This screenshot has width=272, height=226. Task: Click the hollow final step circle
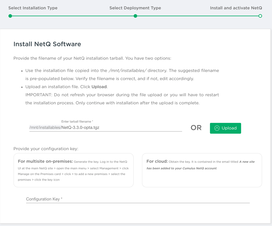[260, 16]
